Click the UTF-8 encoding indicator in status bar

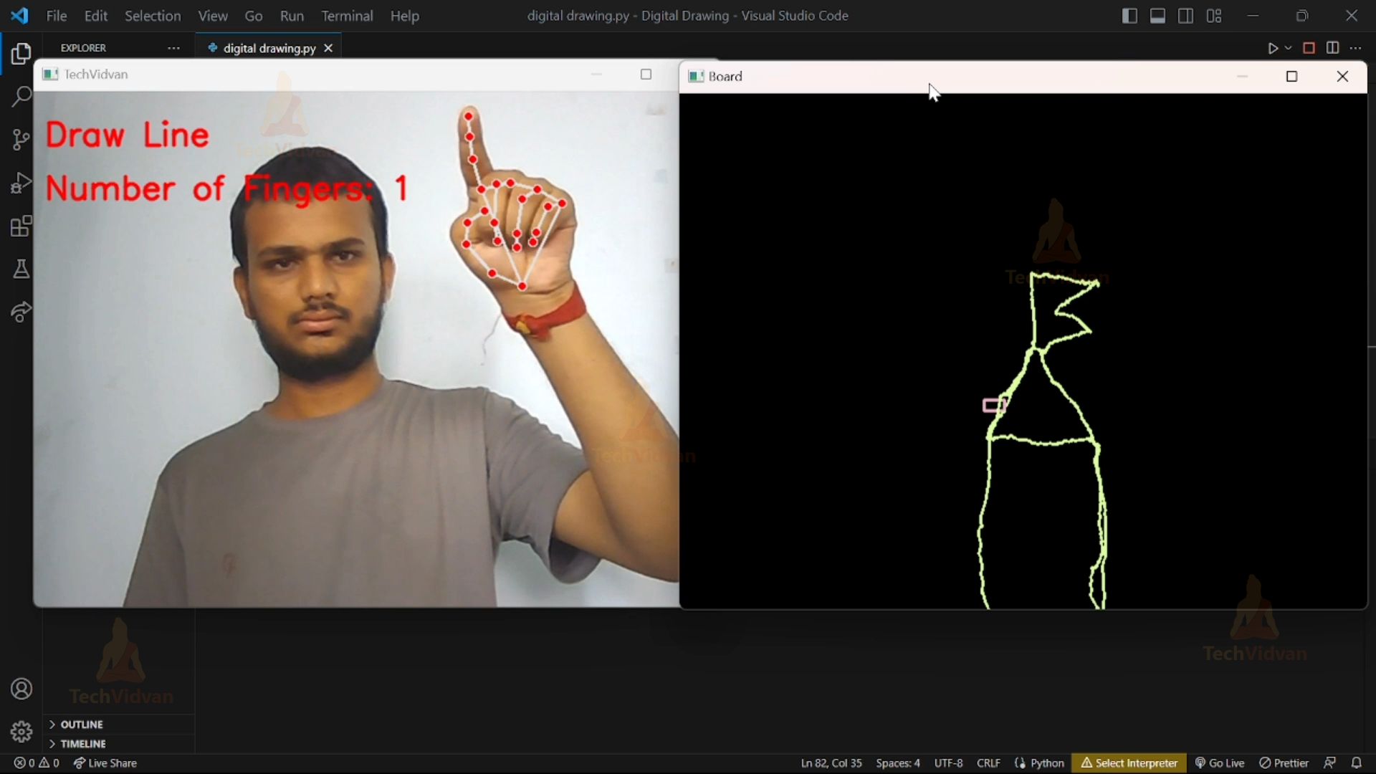(x=949, y=763)
